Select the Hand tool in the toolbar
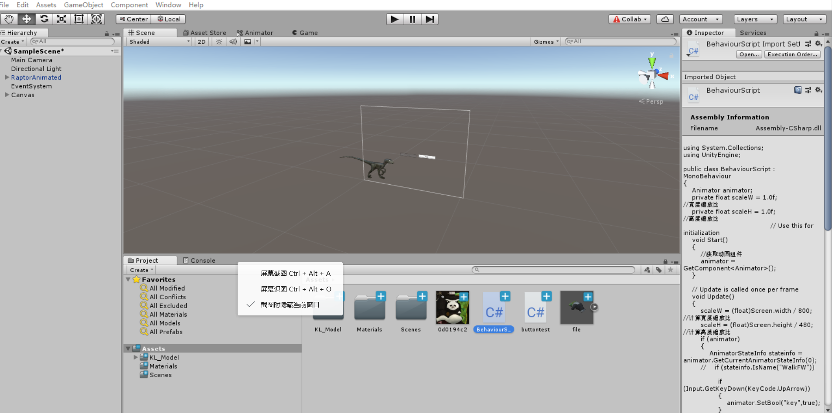The height and width of the screenshot is (413, 832). (9, 19)
